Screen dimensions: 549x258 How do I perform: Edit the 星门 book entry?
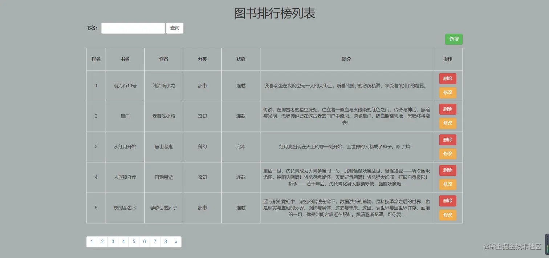pos(448,123)
